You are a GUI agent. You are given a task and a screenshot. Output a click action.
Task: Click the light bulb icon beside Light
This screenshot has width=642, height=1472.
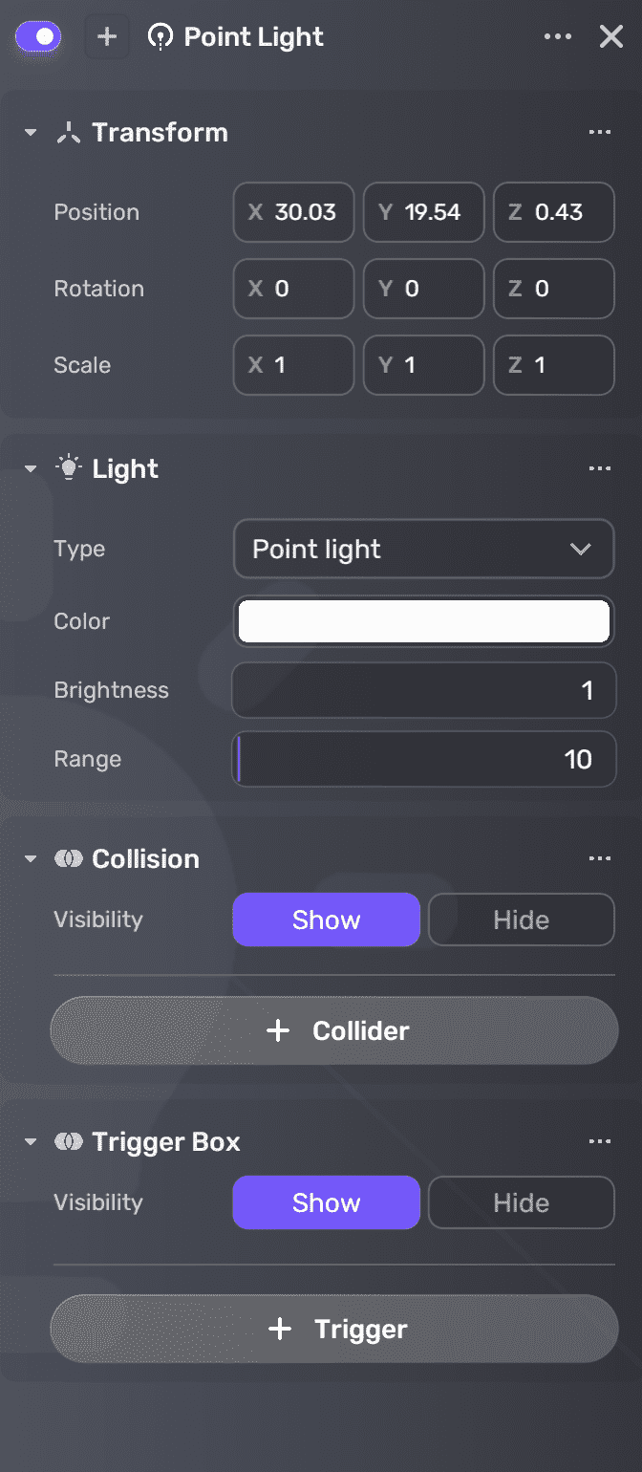(69, 468)
